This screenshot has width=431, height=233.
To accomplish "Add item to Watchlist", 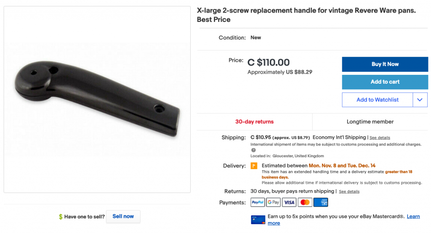I will [x=378, y=100].
